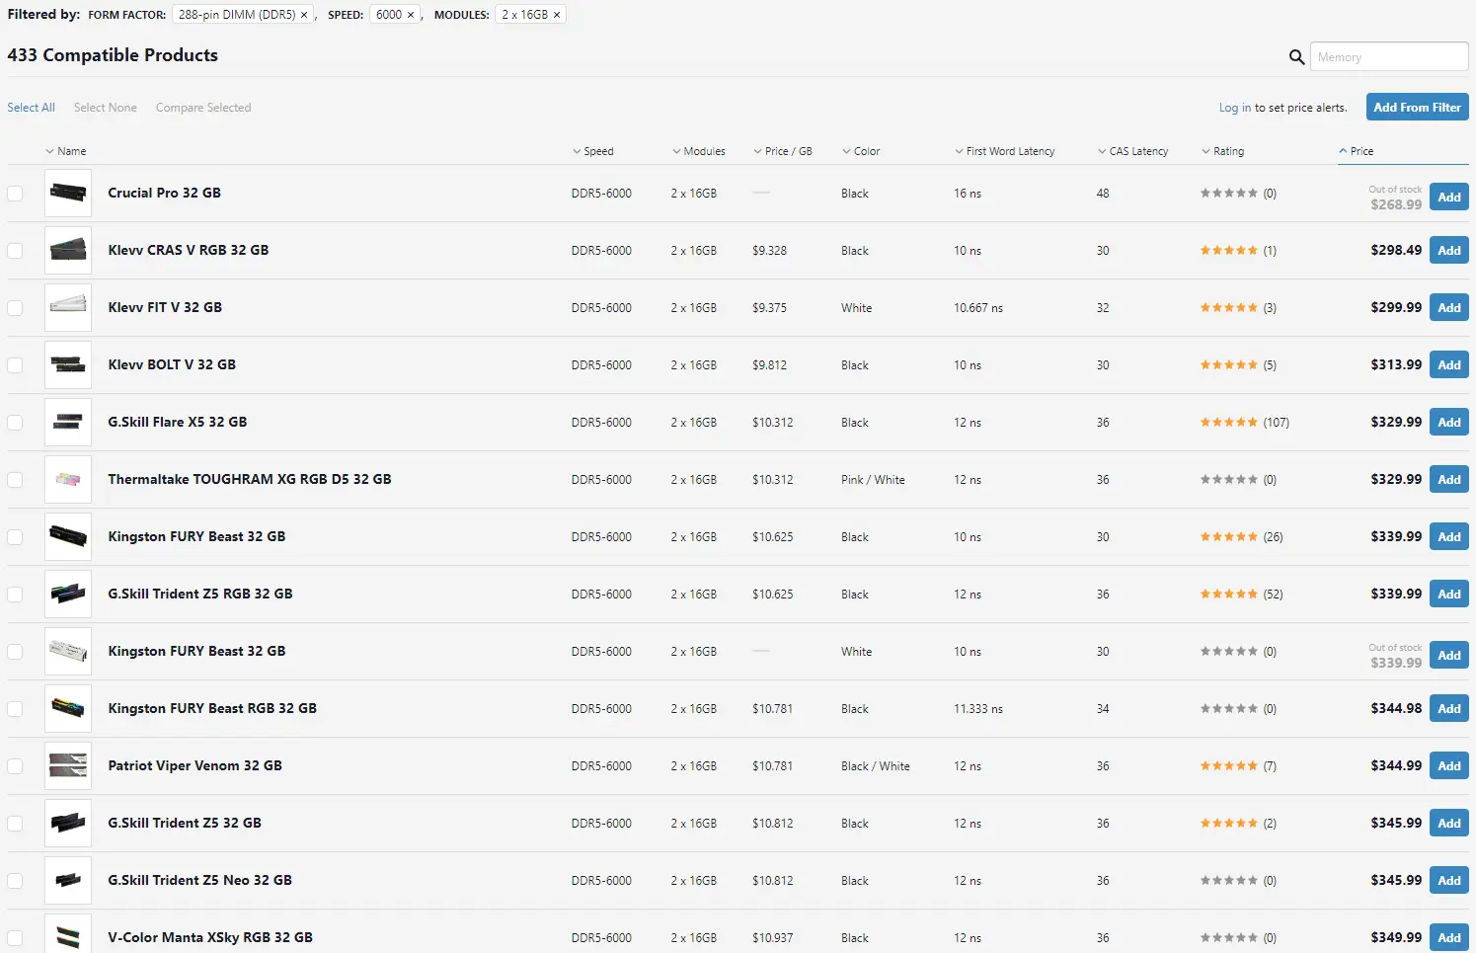This screenshot has width=1476, height=953.
Task: Sort by the Price column header
Action: 1361,151
